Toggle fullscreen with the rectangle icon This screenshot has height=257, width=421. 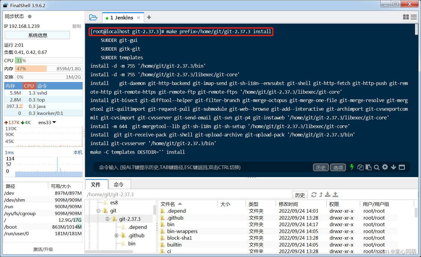[x=402, y=167]
